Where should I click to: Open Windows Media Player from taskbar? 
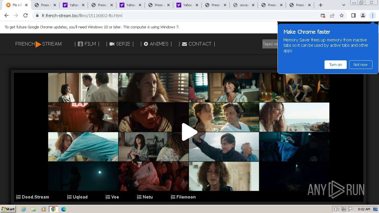pyautogui.click(x=44, y=209)
